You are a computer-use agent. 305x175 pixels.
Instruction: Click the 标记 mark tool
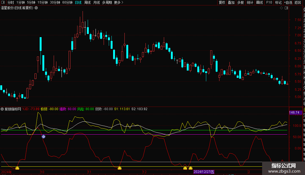278,2
